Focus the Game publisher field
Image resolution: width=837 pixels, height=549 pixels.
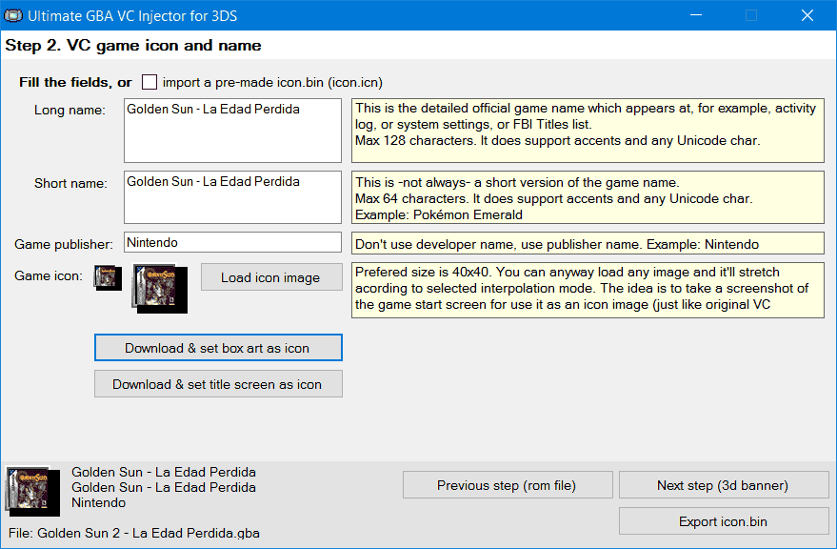[232, 242]
